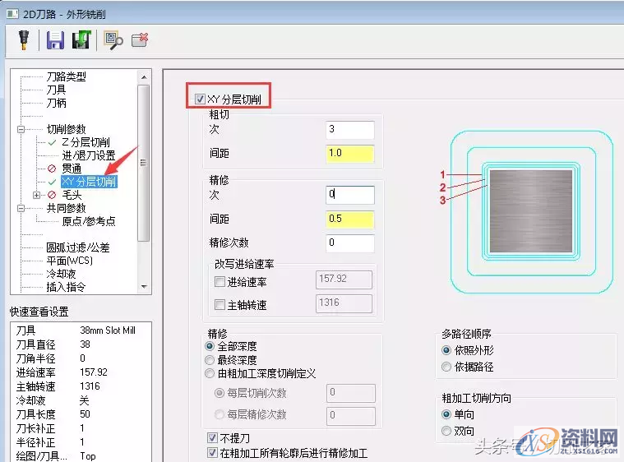Select the 切削参数 tree item
The image size is (624, 462).
pyautogui.click(x=66, y=129)
